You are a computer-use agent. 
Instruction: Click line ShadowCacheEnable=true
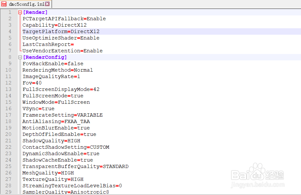(58, 160)
